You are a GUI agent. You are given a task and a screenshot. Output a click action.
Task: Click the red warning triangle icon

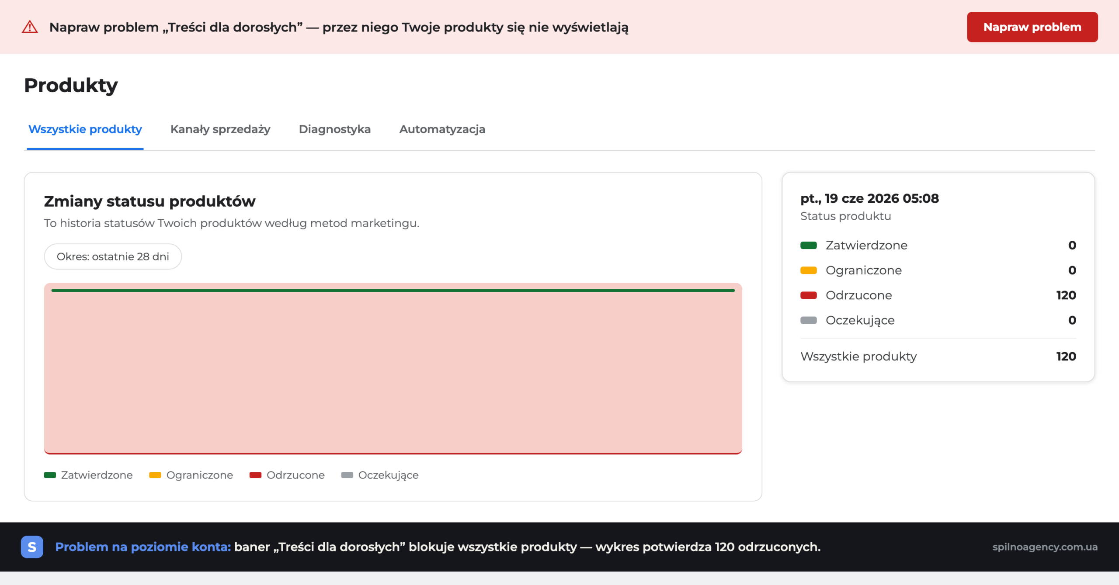tap(30, 27)
